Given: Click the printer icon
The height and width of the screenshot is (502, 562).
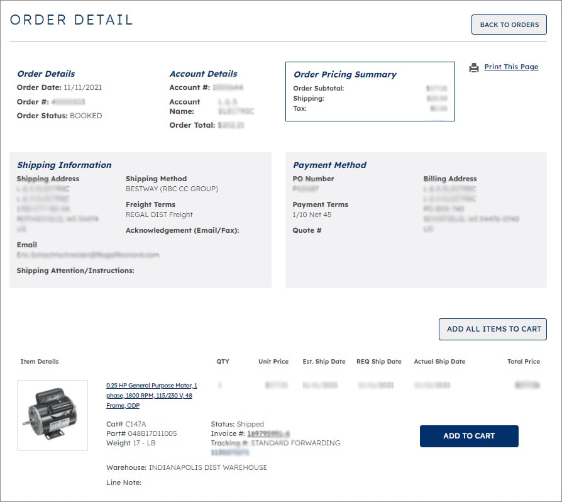Looking at the screenshot, I should click(474, 67).
